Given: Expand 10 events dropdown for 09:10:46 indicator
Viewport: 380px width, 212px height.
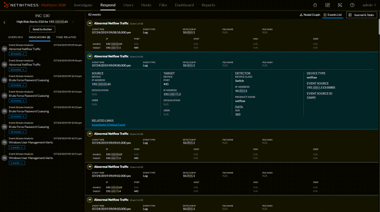Looking at the screenshot, I should 18,132.
